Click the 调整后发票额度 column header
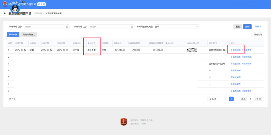This screenshot has width=271, height=135. click(x=156, y=43)
